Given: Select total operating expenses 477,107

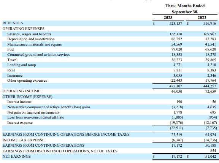Looking at the screenshot, I should click(176, 86).
